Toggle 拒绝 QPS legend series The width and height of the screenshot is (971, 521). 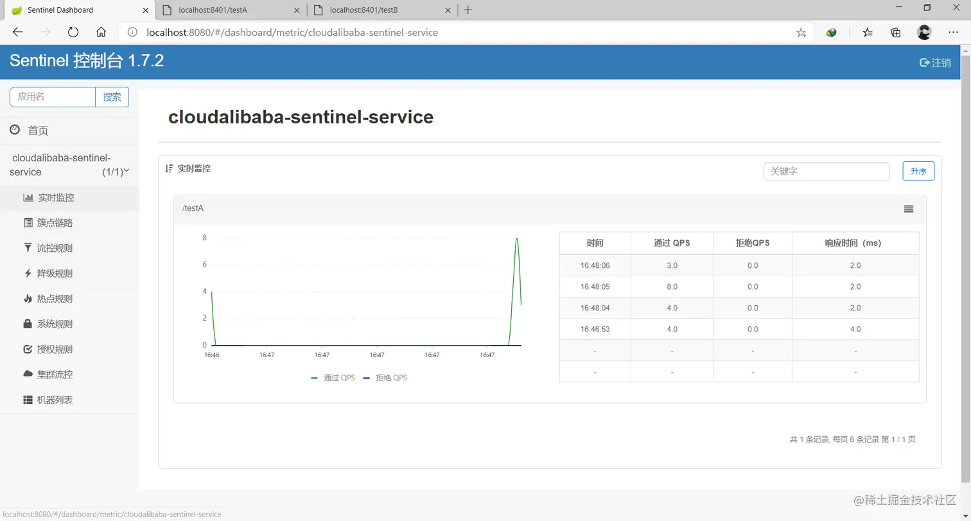point(385,378)
